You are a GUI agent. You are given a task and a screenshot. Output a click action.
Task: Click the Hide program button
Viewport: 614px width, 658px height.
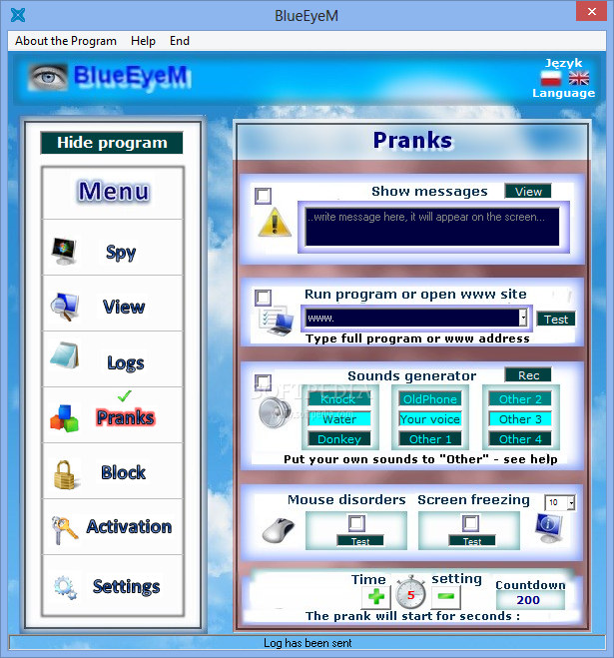(112, 143)
